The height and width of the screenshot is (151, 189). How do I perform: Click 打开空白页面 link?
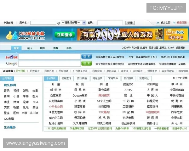(180, 78)
